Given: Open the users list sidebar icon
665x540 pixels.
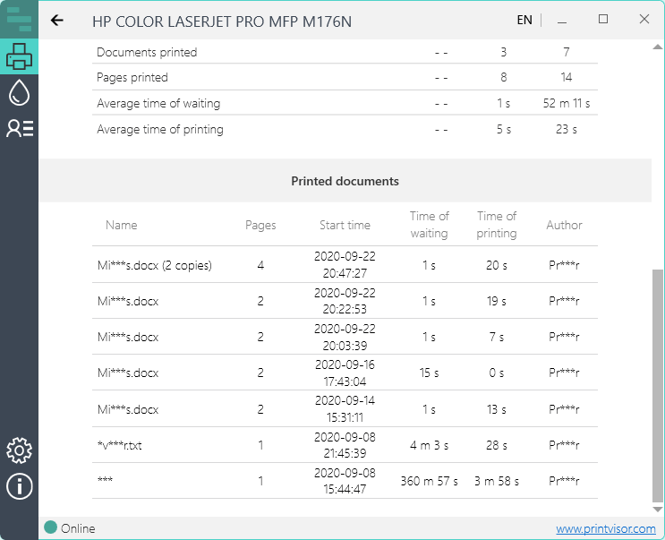Looking at the screenshot, I should pos(19,128).
